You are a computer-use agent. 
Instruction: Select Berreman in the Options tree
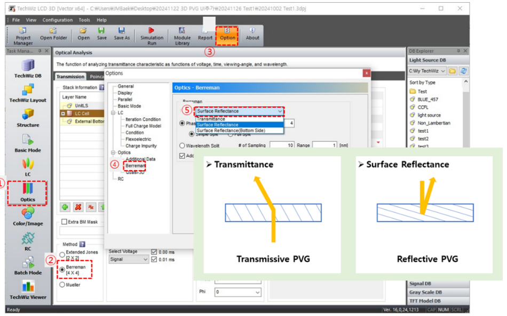(x=134, y=166)
